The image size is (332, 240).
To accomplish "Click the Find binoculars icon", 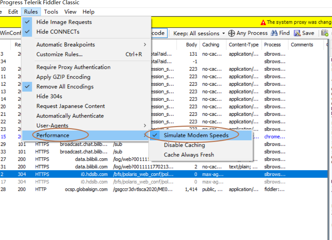I will (x=274, y=33).
